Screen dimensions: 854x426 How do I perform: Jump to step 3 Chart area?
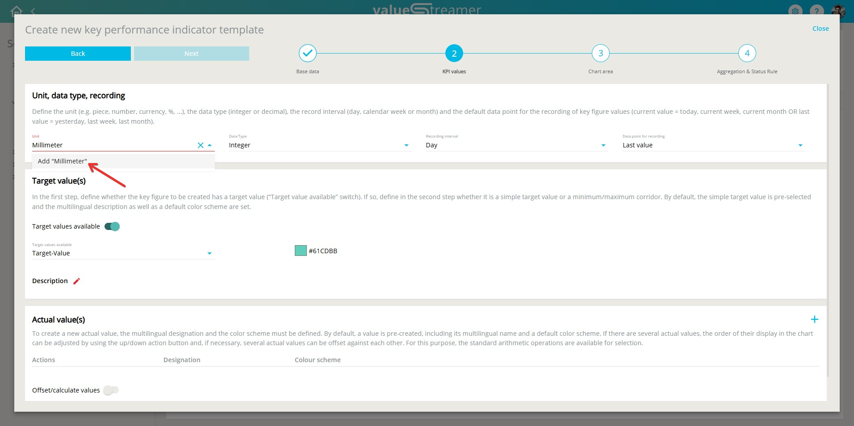[x=600, y=54]
